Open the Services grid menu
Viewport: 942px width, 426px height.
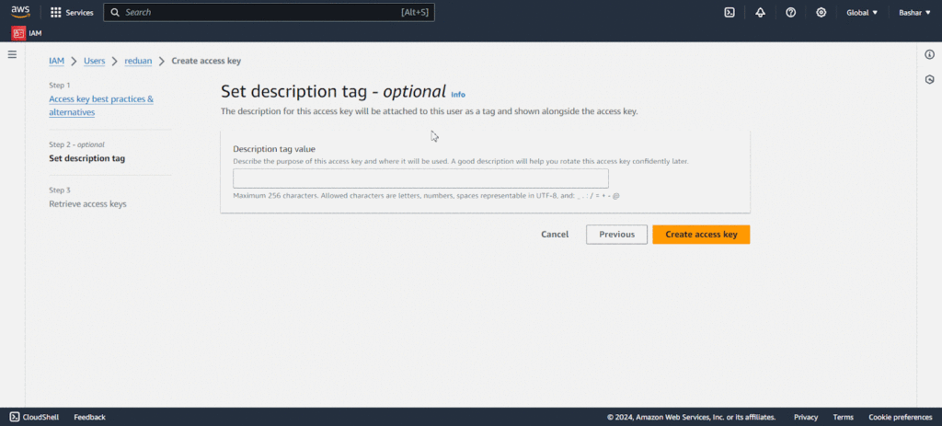[72, 13]
